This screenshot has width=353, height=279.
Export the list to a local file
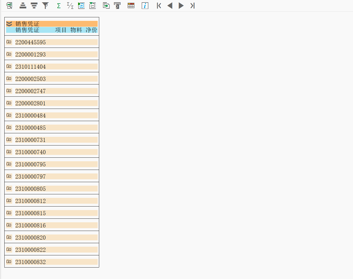click(x=106, y=5)
